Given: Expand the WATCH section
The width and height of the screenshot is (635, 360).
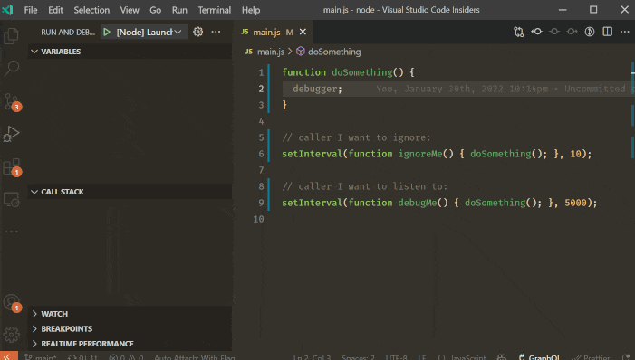Looking at the screenshot, I should pyautogui.click(x=130, y=314).
